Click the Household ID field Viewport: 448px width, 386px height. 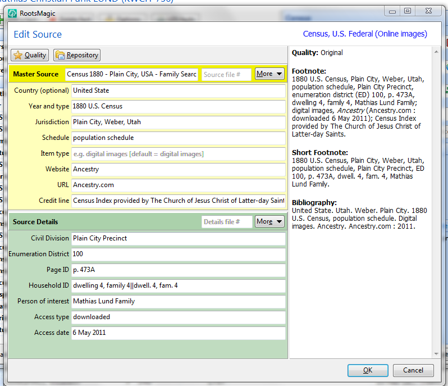(x=179, y=285)
